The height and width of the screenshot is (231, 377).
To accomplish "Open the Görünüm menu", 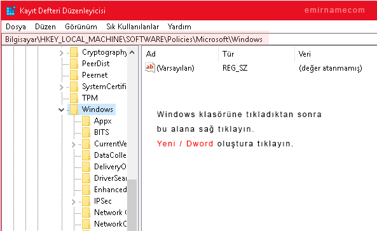I will point(81,27).
